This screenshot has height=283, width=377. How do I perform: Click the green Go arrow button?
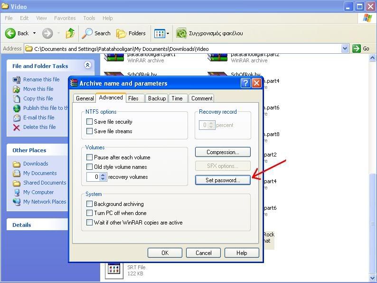(x=357, y=49)
